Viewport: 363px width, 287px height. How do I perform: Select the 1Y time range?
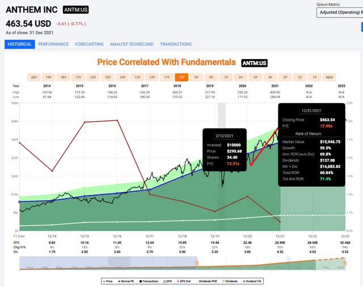[x=315, y=77]
